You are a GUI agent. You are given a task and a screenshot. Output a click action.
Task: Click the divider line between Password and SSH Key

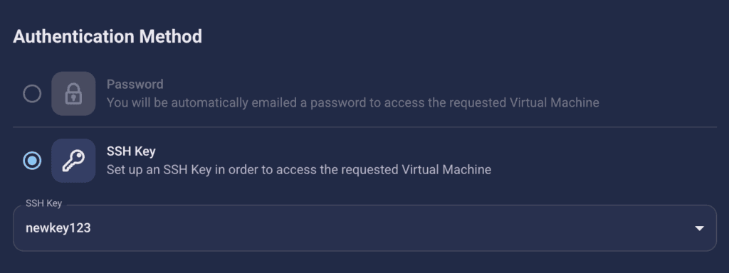(x=364, y=127)
